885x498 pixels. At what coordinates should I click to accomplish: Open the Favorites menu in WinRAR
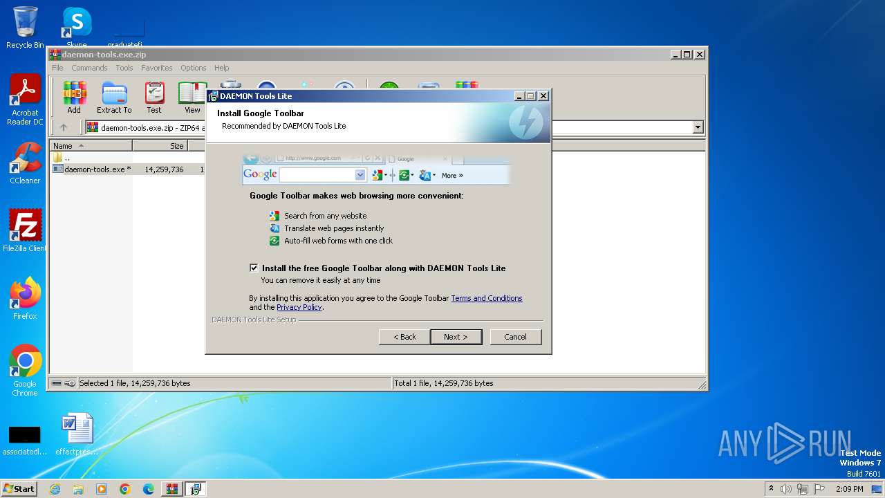pyautogui.click(x=157, y=68)
